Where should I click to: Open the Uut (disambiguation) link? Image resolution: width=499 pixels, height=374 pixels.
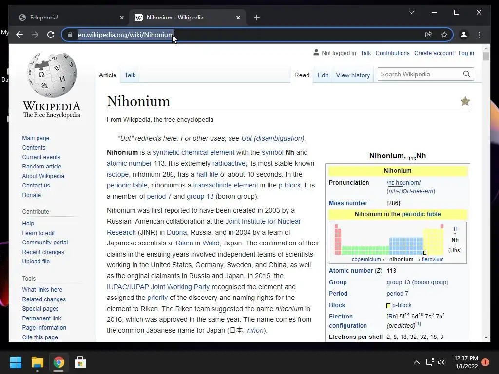(273, 138)
